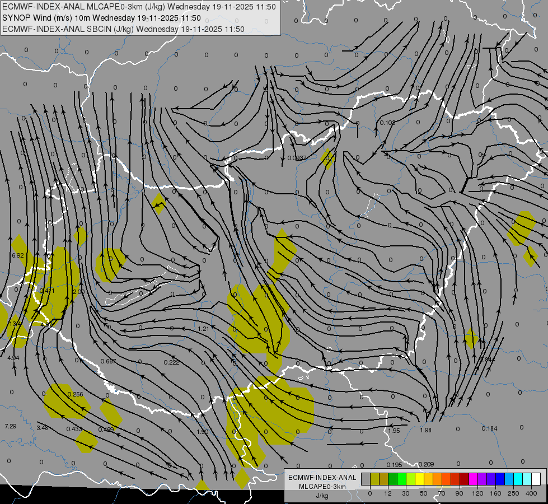Pick the dark red legend swatch
548x504 pixels.
[x=465, y=479]
